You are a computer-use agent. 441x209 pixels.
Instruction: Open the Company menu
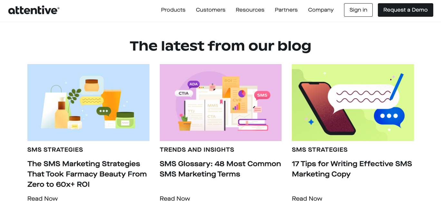click(x=321, y=10)
